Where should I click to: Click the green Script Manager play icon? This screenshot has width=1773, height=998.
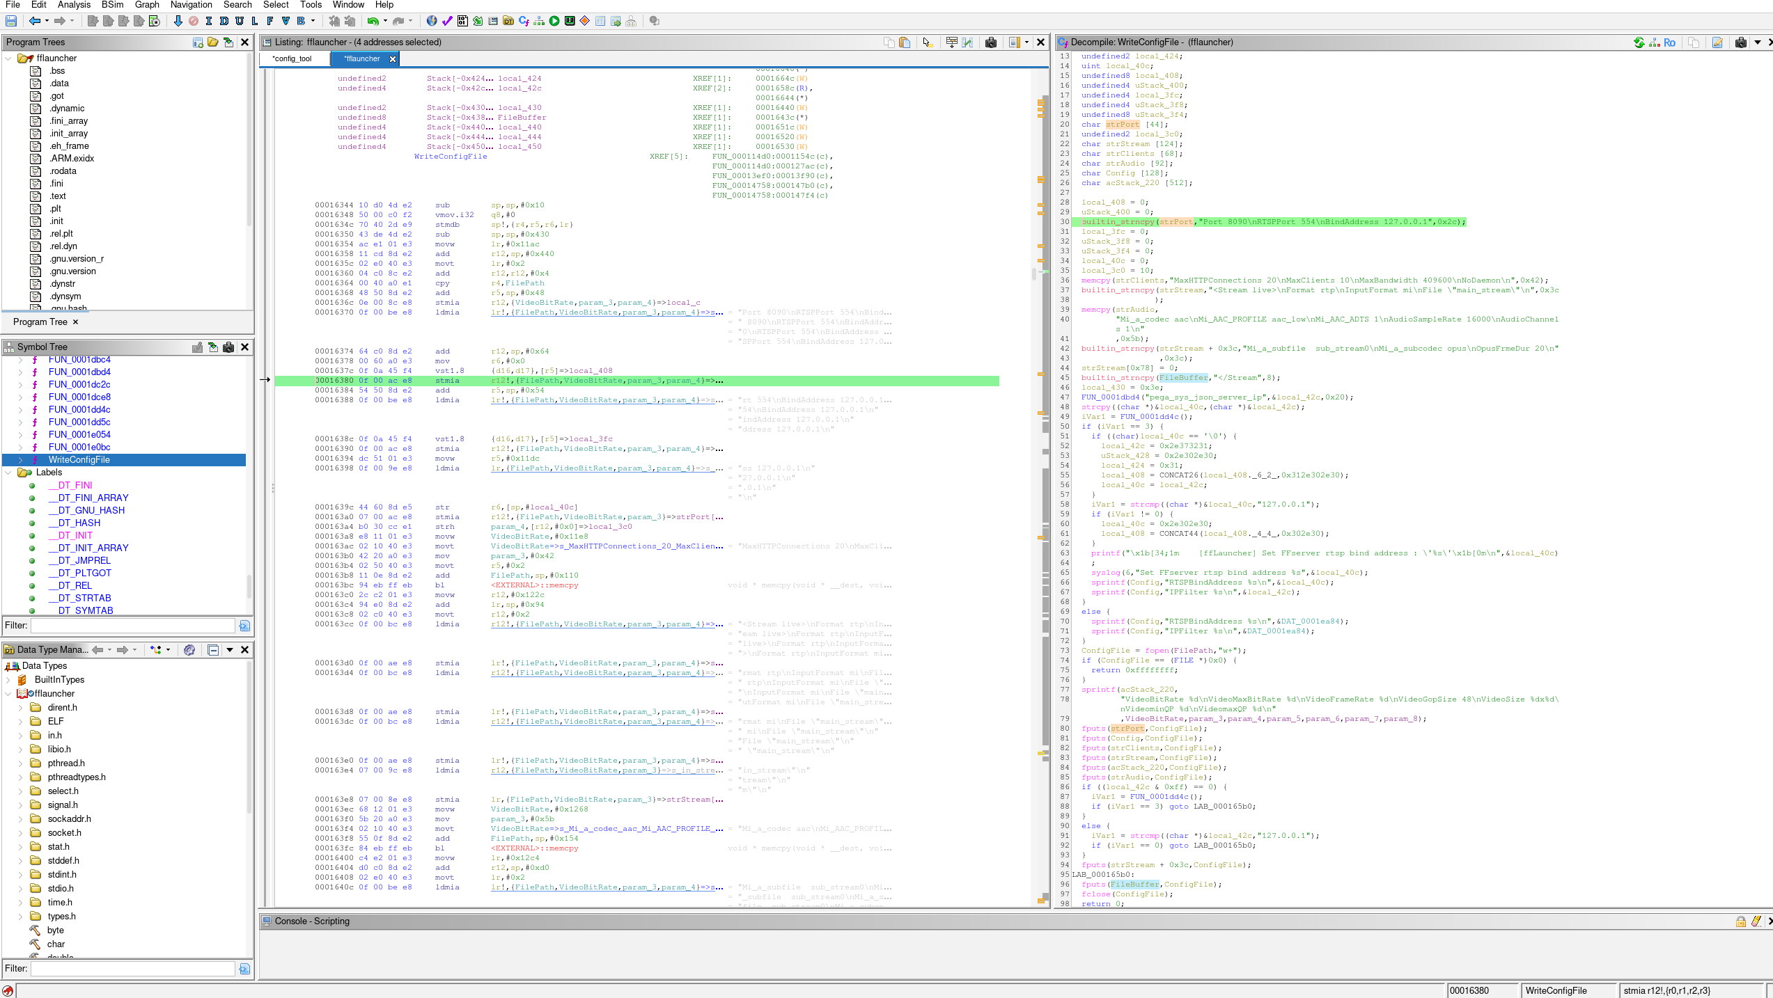click(x=554, y=21)
